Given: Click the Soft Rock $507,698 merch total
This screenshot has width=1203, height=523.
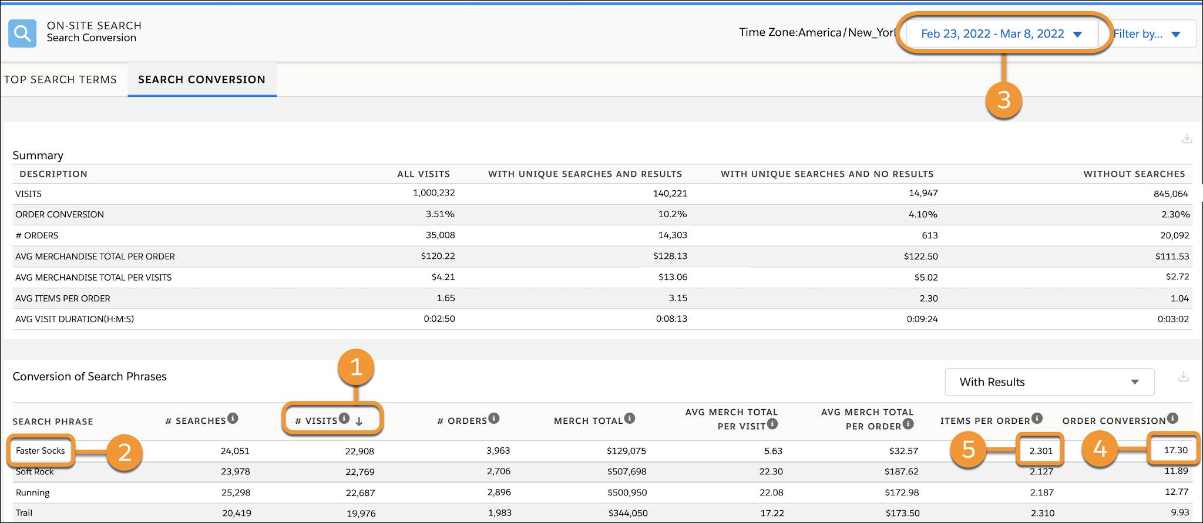Looking at the screenshot, I should (x=626, y=472).
